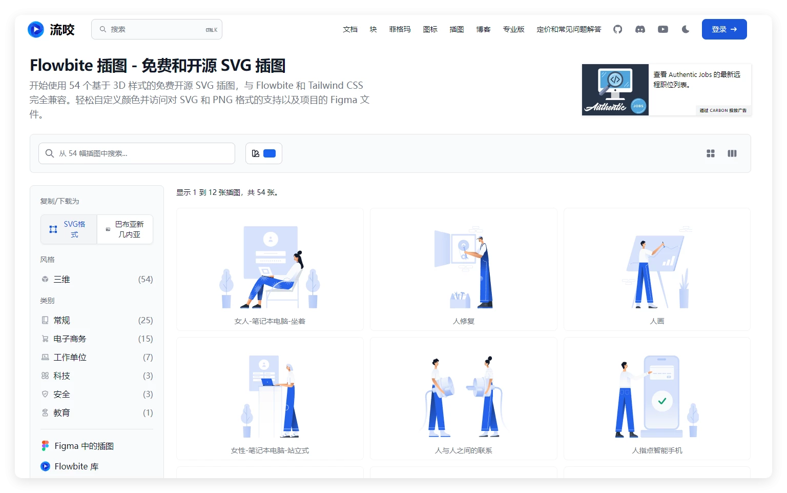Image resolution: width=787 pixels, height=493 pixels.
Task: Open the GitHub repository icon
Action: point(617,29)
